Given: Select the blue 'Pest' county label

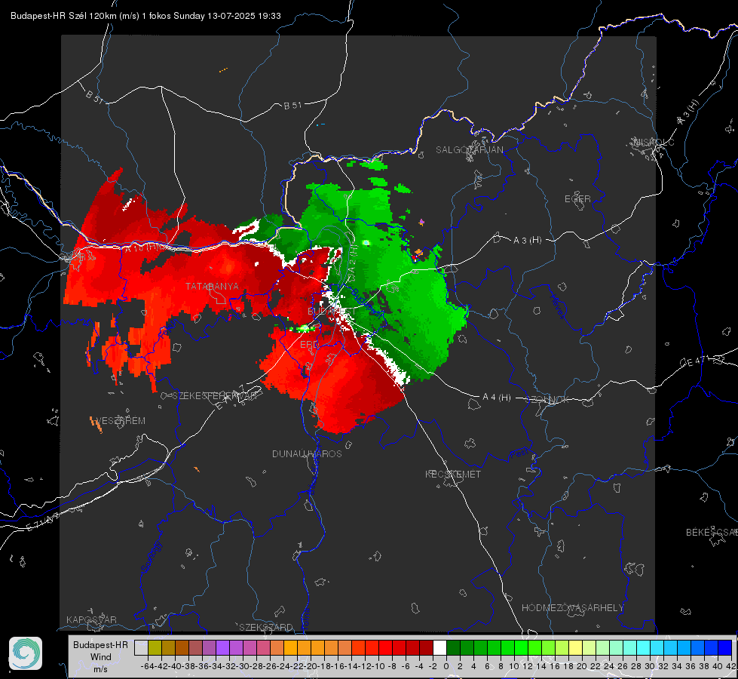Looking at the screenshot, I should (x=519, y=454).
